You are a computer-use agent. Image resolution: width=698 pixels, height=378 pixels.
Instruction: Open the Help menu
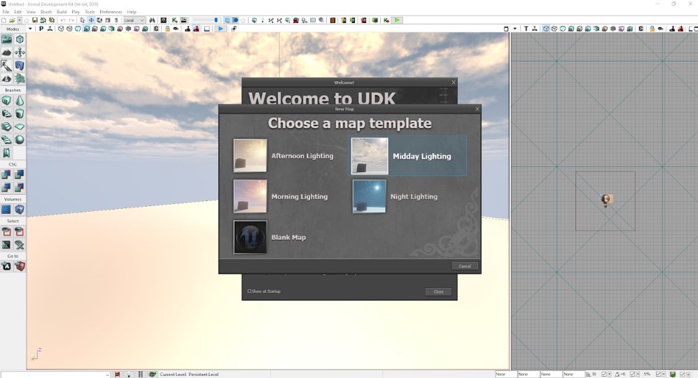click(x=132, y=12)
